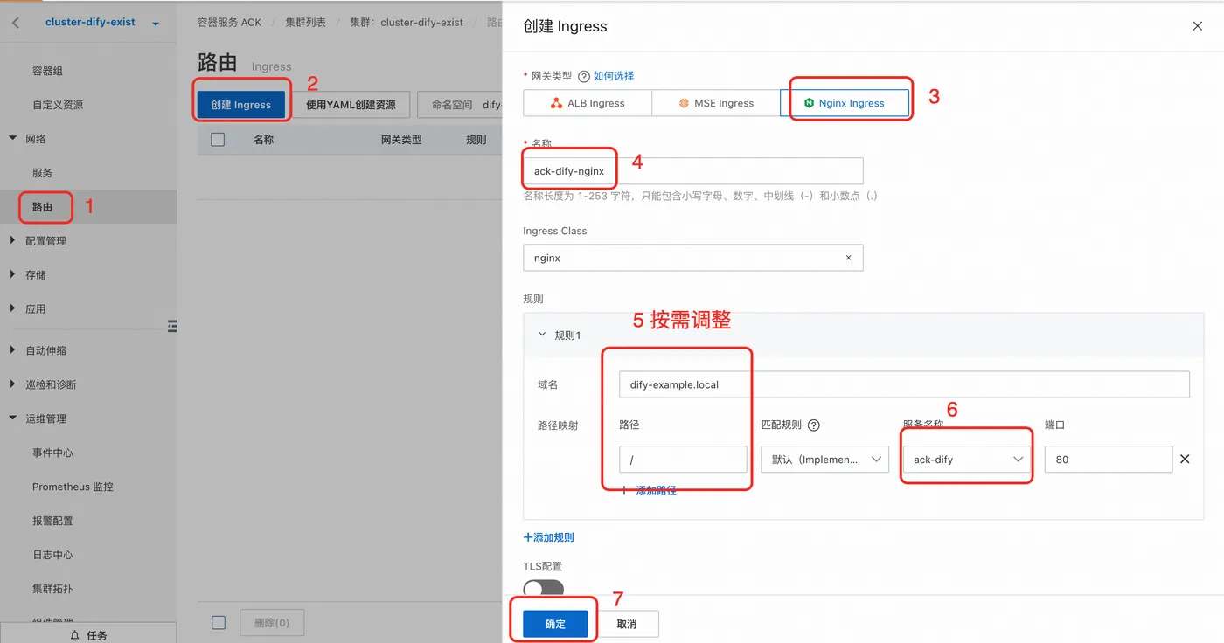Expand the 应用 sidebar section
Screen dimensions: 1224x643
tap(12, 309)
